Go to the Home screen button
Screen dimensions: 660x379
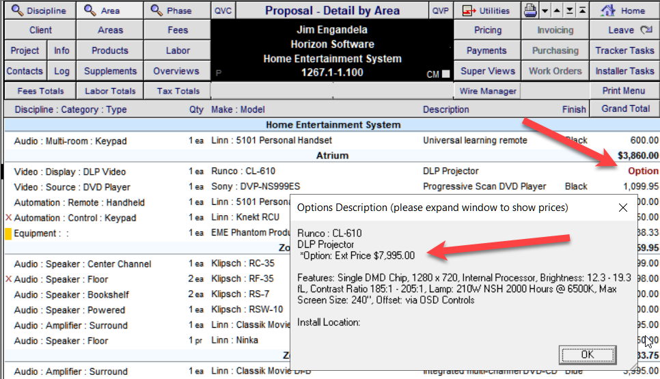624,10
